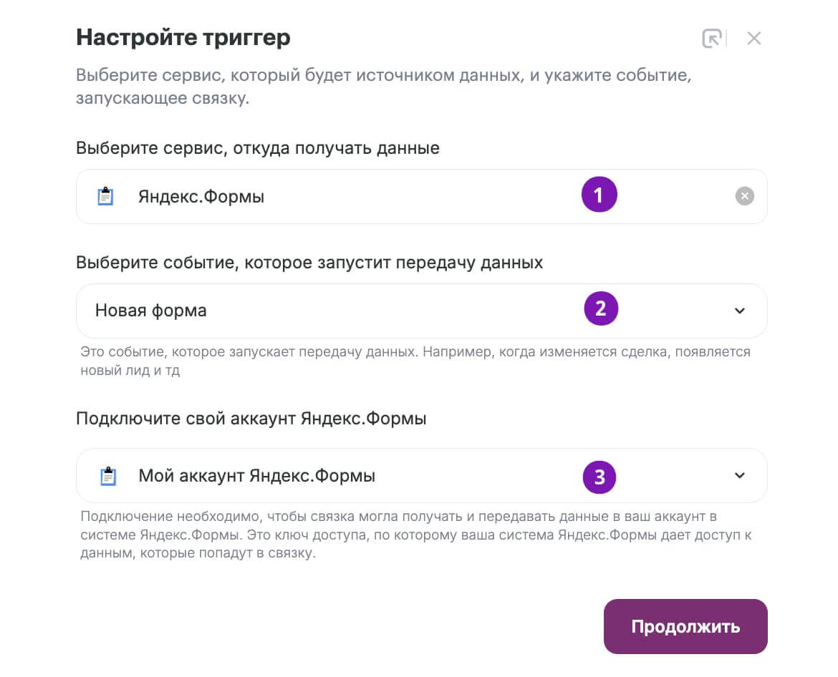Choose Мой аккаунт Яндекс.Формы account
Image resolution: width=838 pixels, height=677 pixels.
point(422,476)
